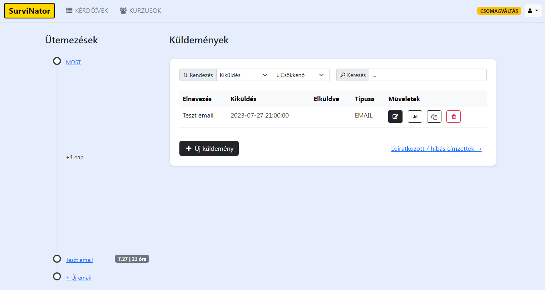
Task: Click the Kiküldés column header
Action: [x=244, y=99]
